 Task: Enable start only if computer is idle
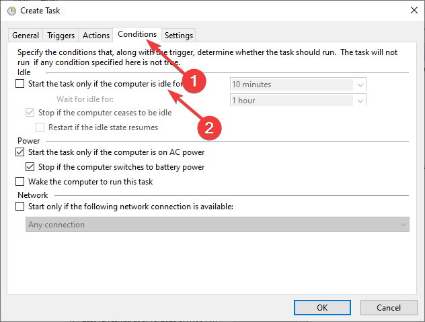click(x=20, y=85)
